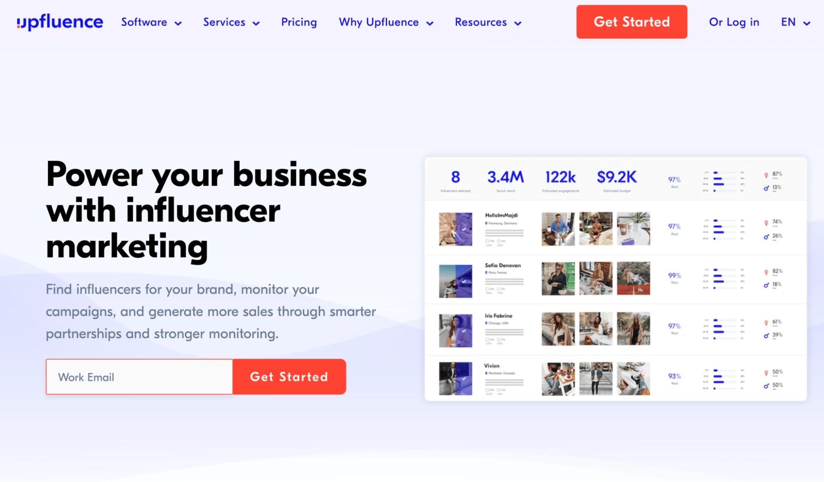
Task: Click the Get Started button in hero
Action: point(289,377)
